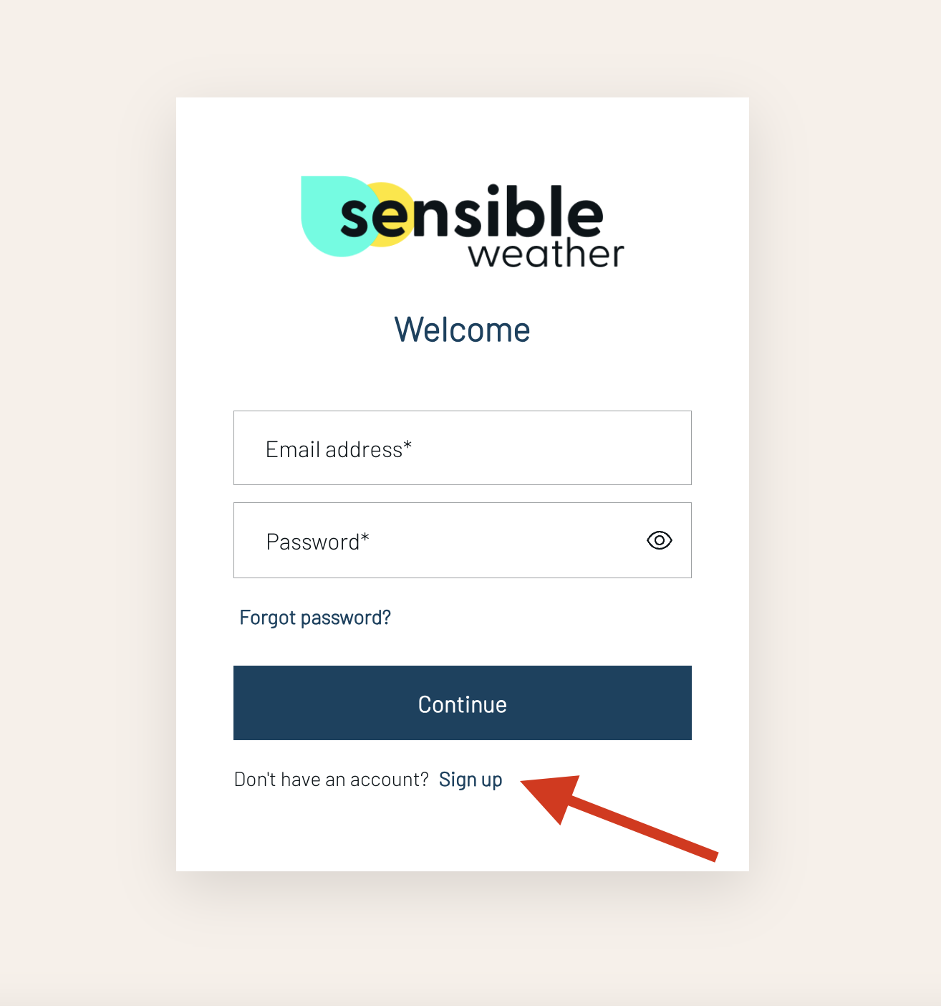The height and width of the screenshot is (1006, 941).
Task: Click empty white space beside Forgot password?
Action: (x=544, y=618)
